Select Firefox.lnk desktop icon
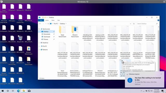Screen dimensions: 166x93 pos(12,71)
